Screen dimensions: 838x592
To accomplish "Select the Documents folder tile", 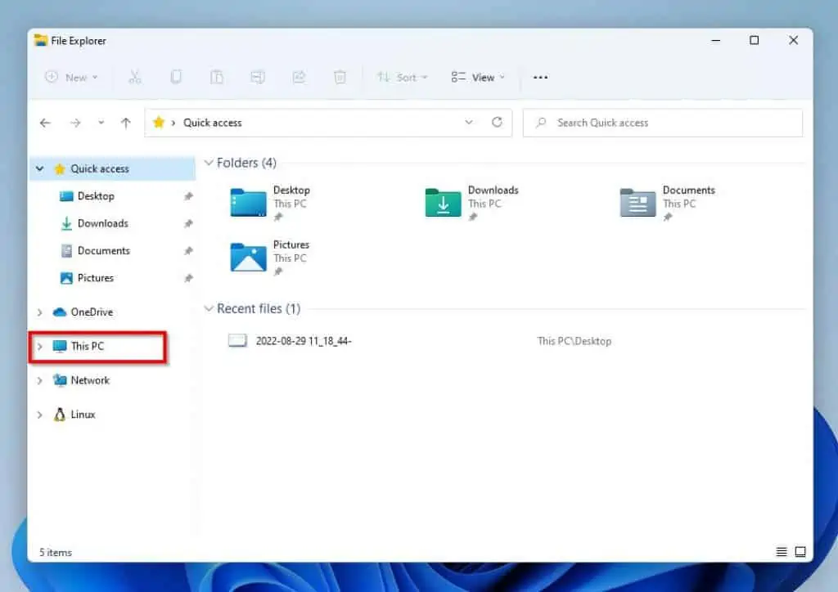I will pyautogui.click(x=668, y=204).
